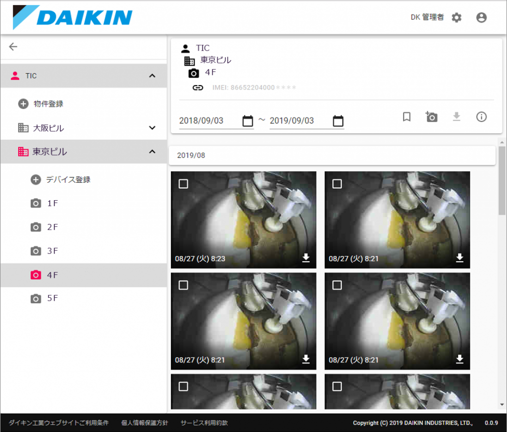
Task: Open the info circle icon
Action: pyautogui.click(x=481, y=117)
